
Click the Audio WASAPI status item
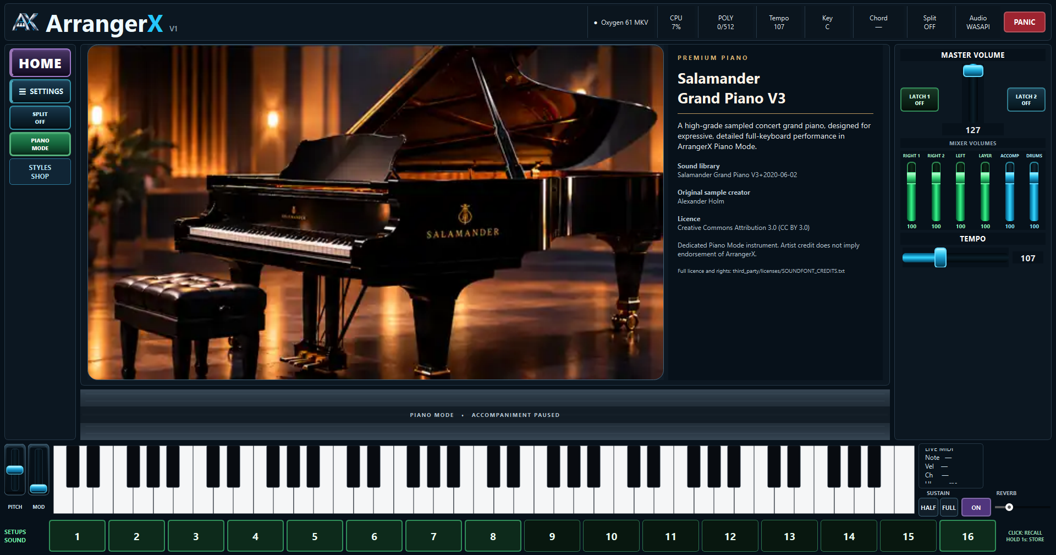click(x=978, y=23)
